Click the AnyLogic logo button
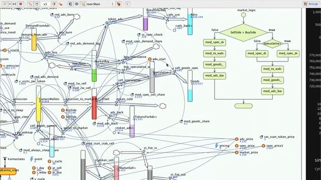 click(311, 4)
